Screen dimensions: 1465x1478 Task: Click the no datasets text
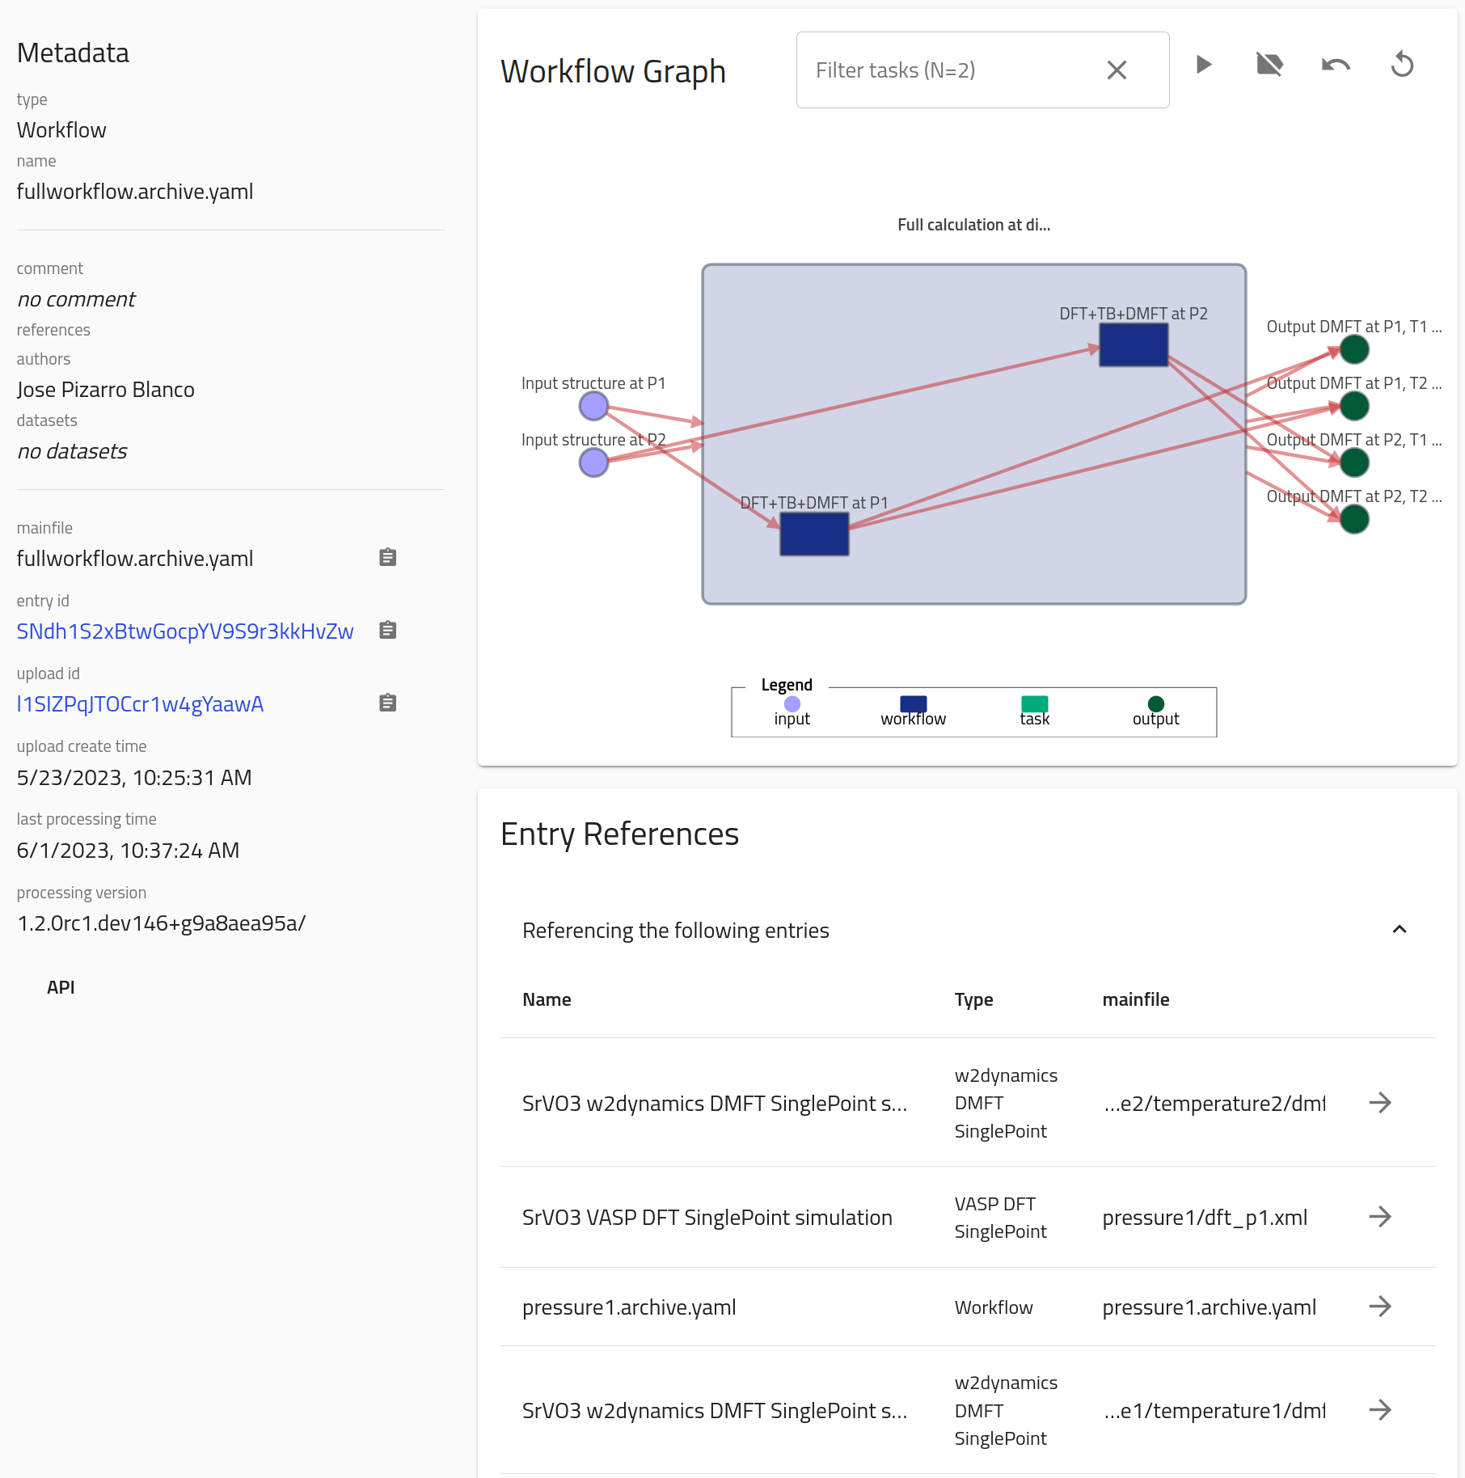[72, 451]
